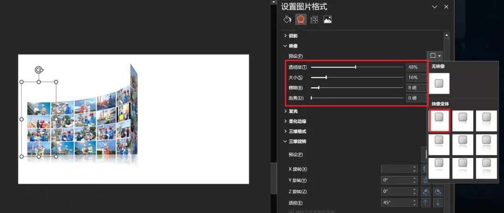This screenshot has height=213, width=504.
Task: Choose the 无映像 preset thumbnail
Action: click(439, 83)
